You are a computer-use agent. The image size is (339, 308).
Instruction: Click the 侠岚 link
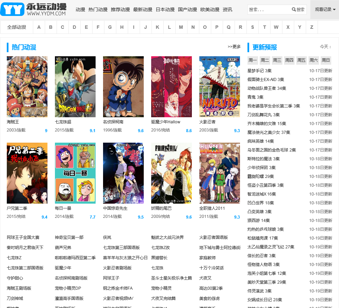(107, 238)
